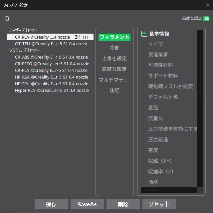Jump to デフォルト色 in the settings list

pyautogui.click(x=163, y=97)
